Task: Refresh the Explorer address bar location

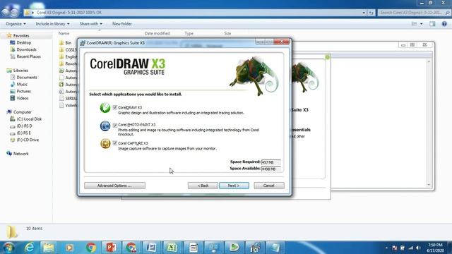Action: click(371, 13)
